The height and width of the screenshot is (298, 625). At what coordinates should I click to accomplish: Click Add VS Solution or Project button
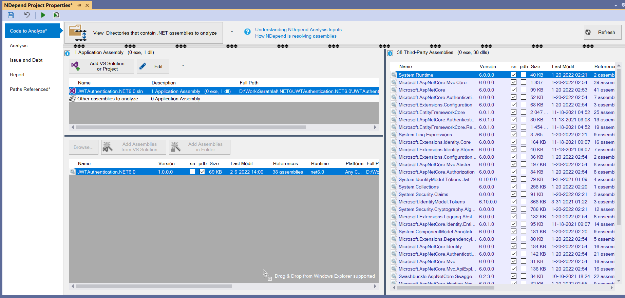click(x=101, y=66)
